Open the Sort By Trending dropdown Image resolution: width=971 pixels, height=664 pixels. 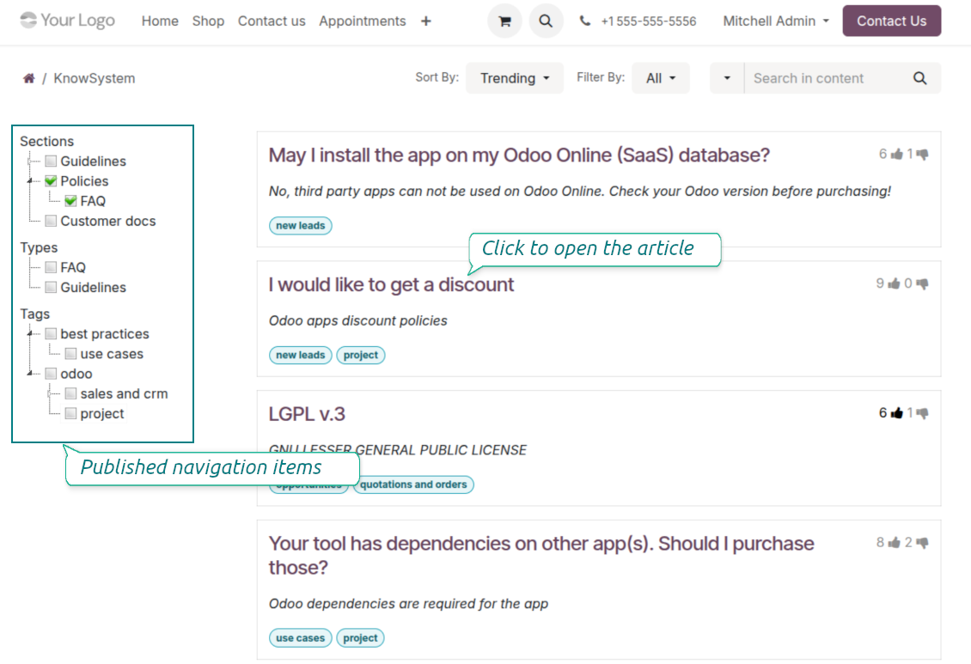point(514,78)
